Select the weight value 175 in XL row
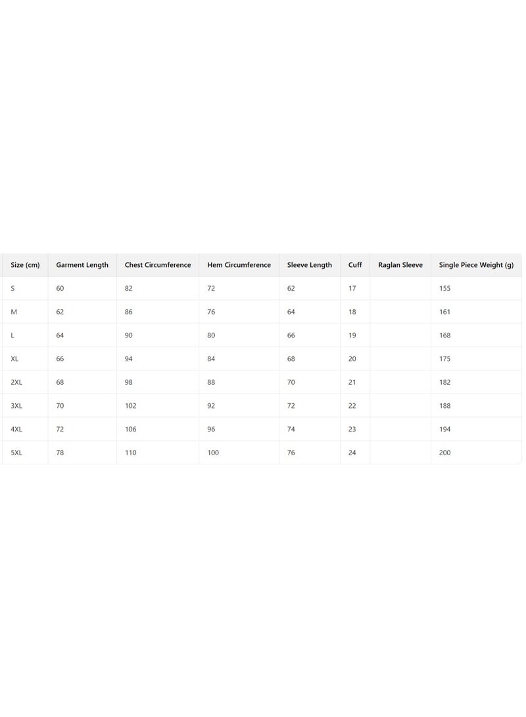This screenshot has height=717, width=526. (445, 358)
